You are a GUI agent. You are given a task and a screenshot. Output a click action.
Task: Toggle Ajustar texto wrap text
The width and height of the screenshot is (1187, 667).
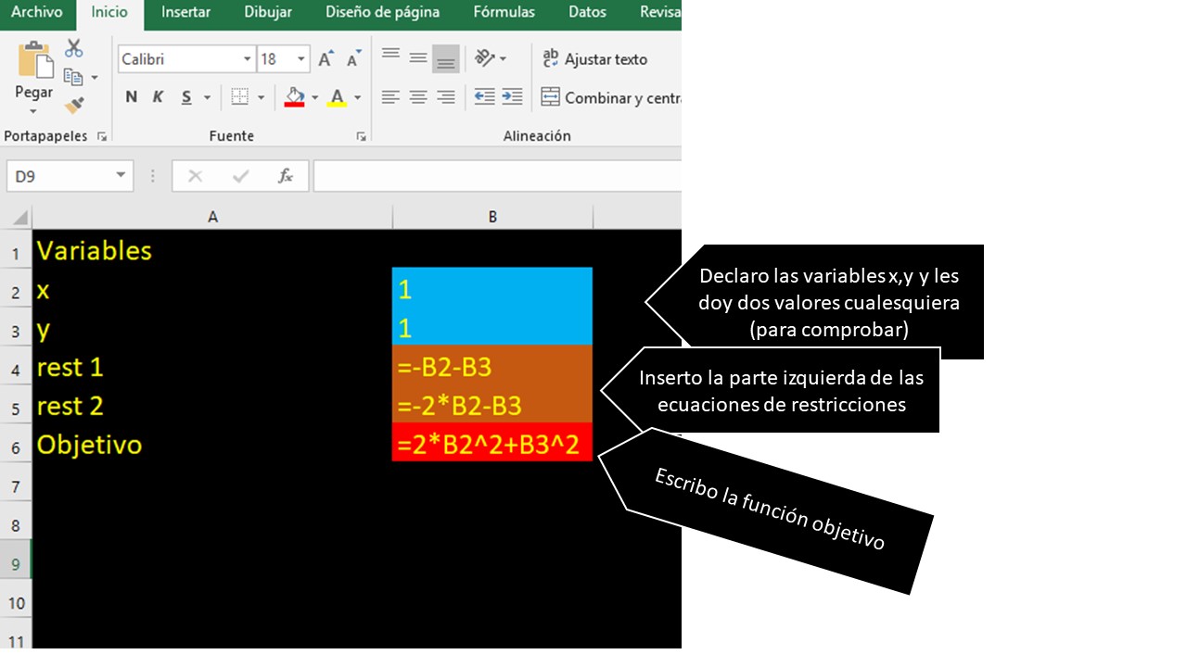click(x=594, y=59)
